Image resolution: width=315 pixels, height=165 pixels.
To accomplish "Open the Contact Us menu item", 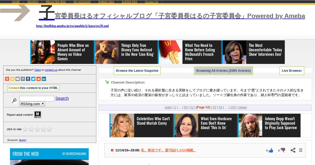I will pyautogui.click(x=151, y=2).
